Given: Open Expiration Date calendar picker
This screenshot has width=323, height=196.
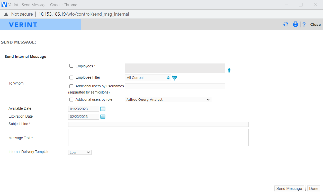Looking at the screenshot, I should (103, 117).
